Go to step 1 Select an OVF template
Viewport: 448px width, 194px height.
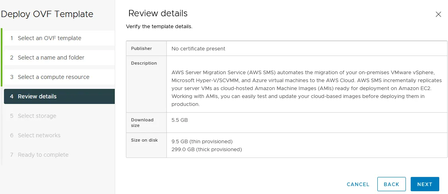49,38
